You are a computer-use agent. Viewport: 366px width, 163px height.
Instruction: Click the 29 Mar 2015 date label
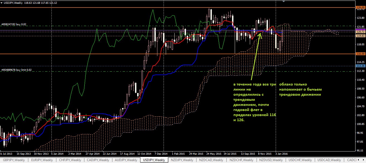(196, 154)
